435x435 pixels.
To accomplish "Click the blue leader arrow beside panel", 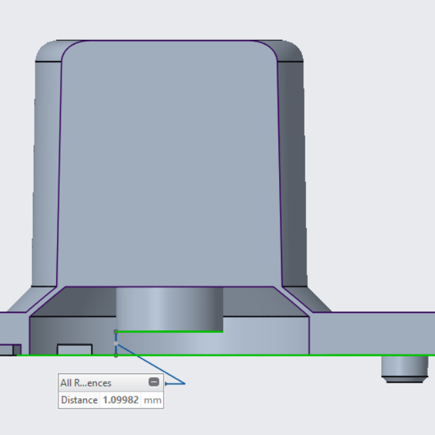I will (176, 383).
